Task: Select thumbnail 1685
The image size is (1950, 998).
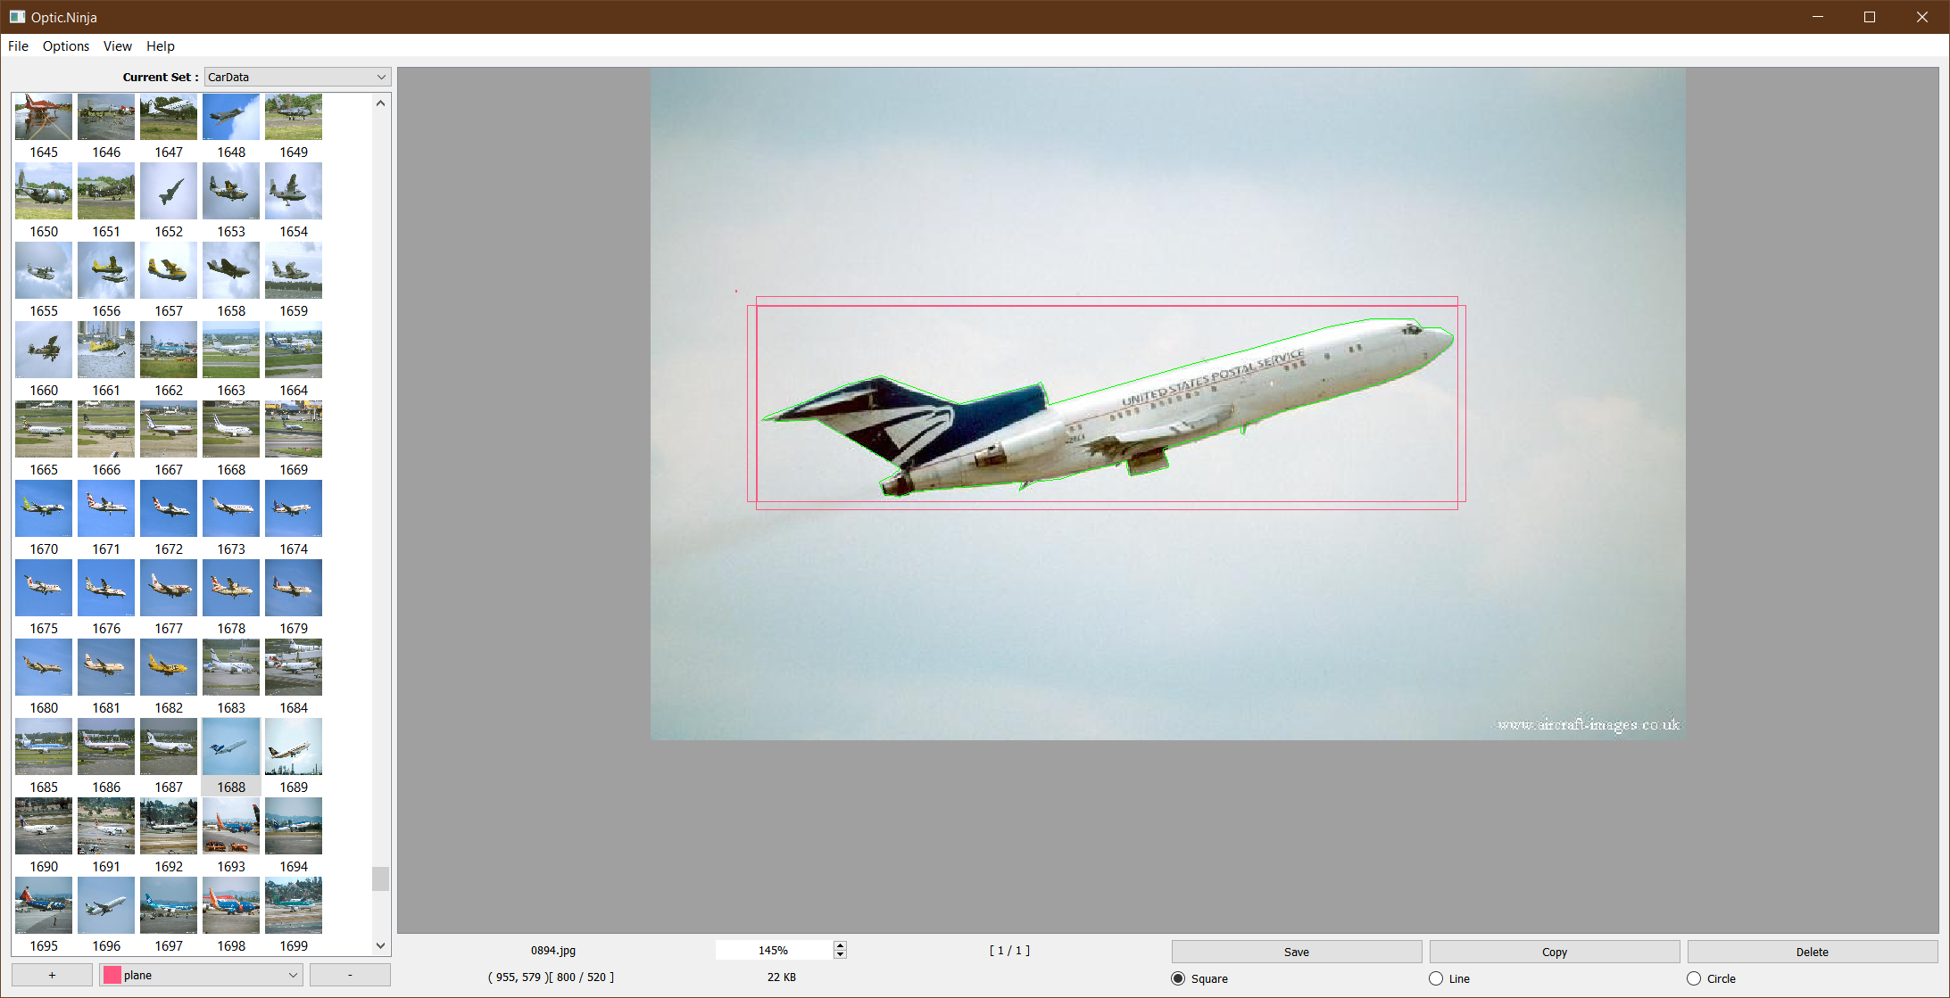Action: [x=44, y=746]
